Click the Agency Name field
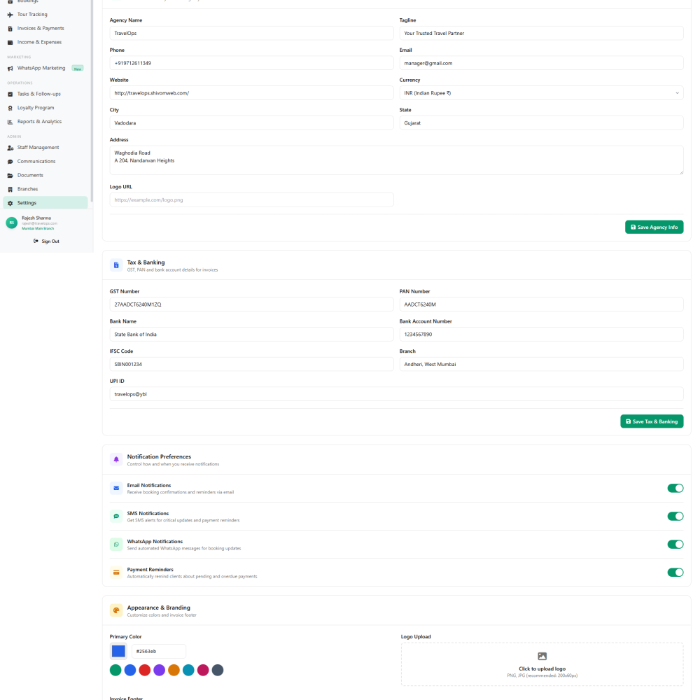This screenshot has height=700, width=700. 252,33
